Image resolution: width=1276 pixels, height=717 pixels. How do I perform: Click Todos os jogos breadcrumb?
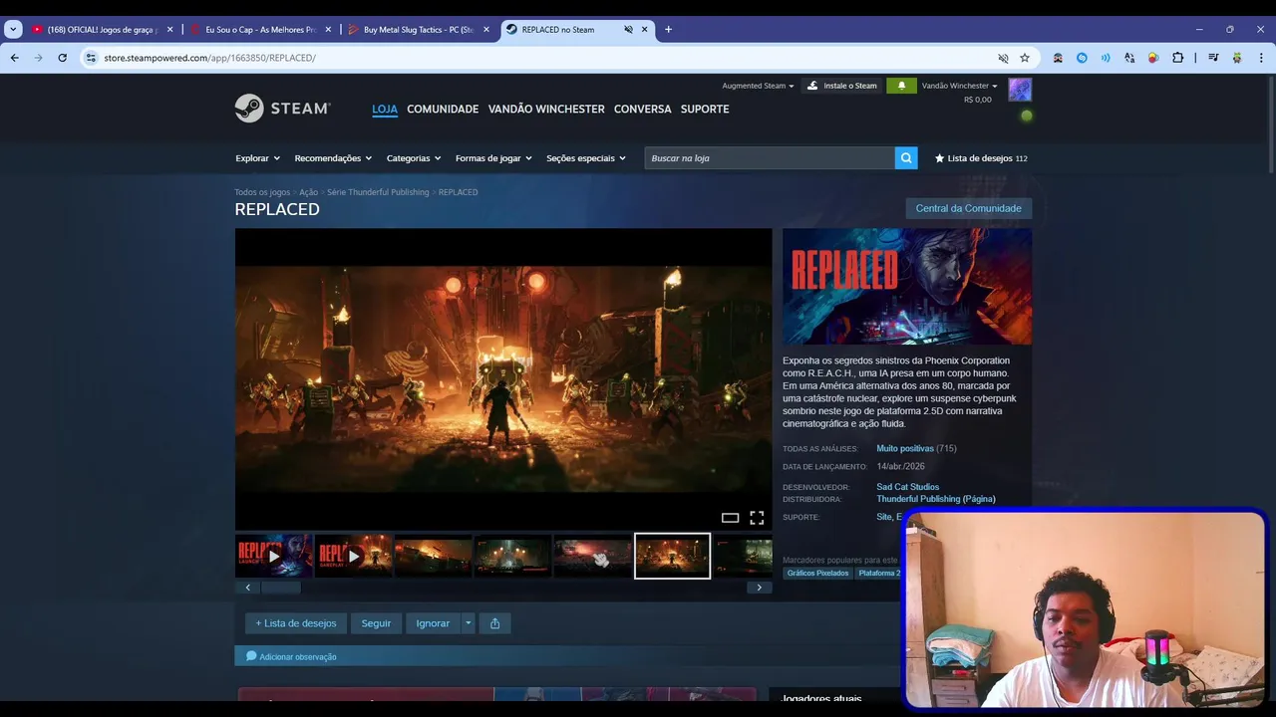point(262,192)
